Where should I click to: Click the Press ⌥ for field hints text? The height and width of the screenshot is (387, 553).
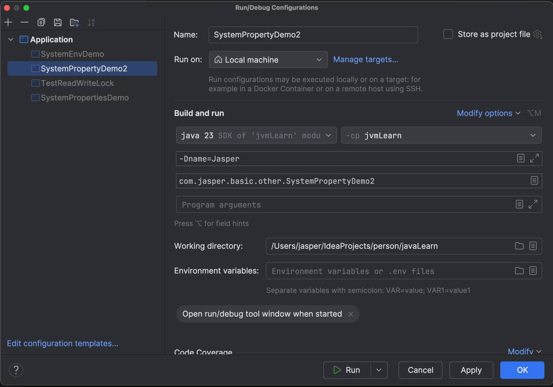[211, 224]
